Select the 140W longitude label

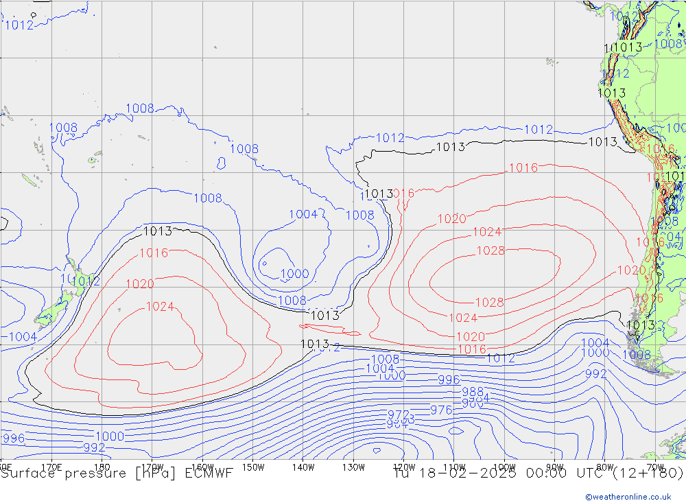coord(304,467)
